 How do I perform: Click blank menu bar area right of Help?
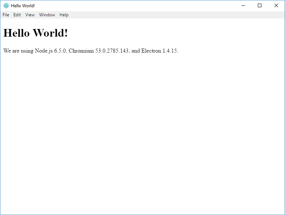(x=174, y=15)
